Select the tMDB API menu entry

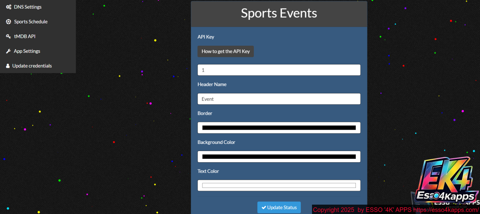tap(25, 36)
